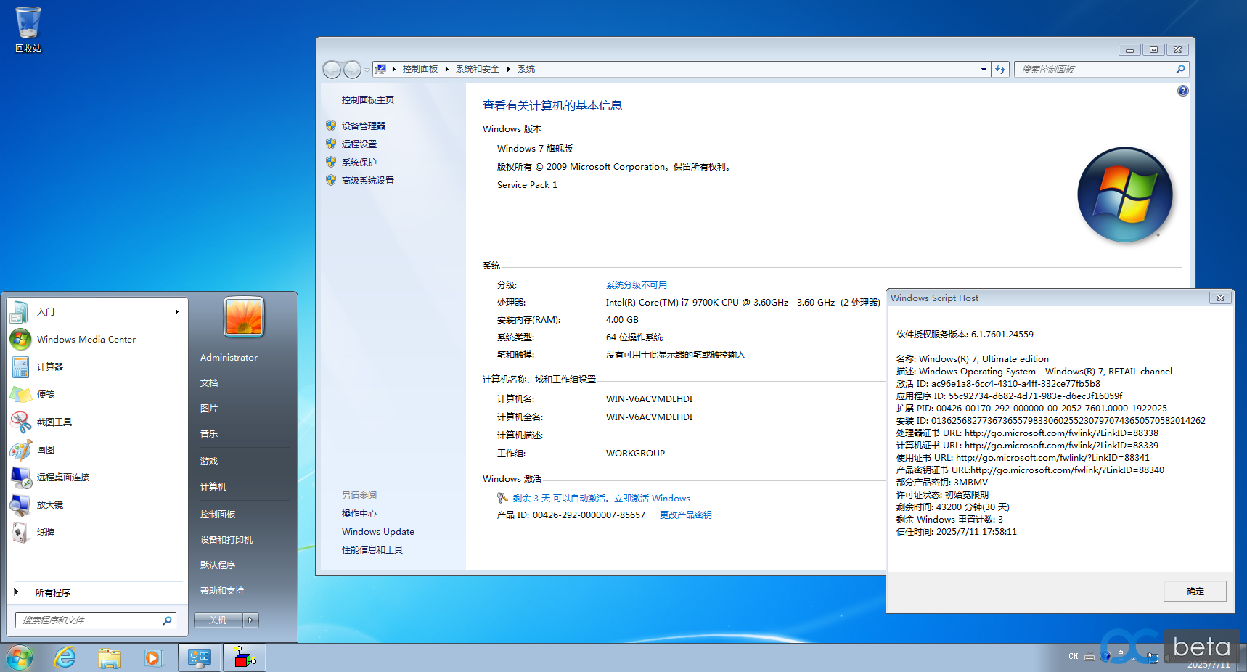Expand All Programs (所有程序)
Viewport: 1247px width, 672px height.
52,593
